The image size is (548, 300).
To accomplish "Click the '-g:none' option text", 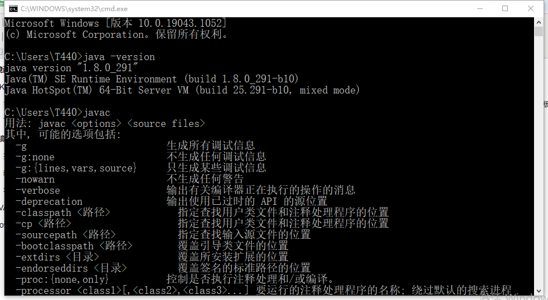I will (x=35, y=158).
